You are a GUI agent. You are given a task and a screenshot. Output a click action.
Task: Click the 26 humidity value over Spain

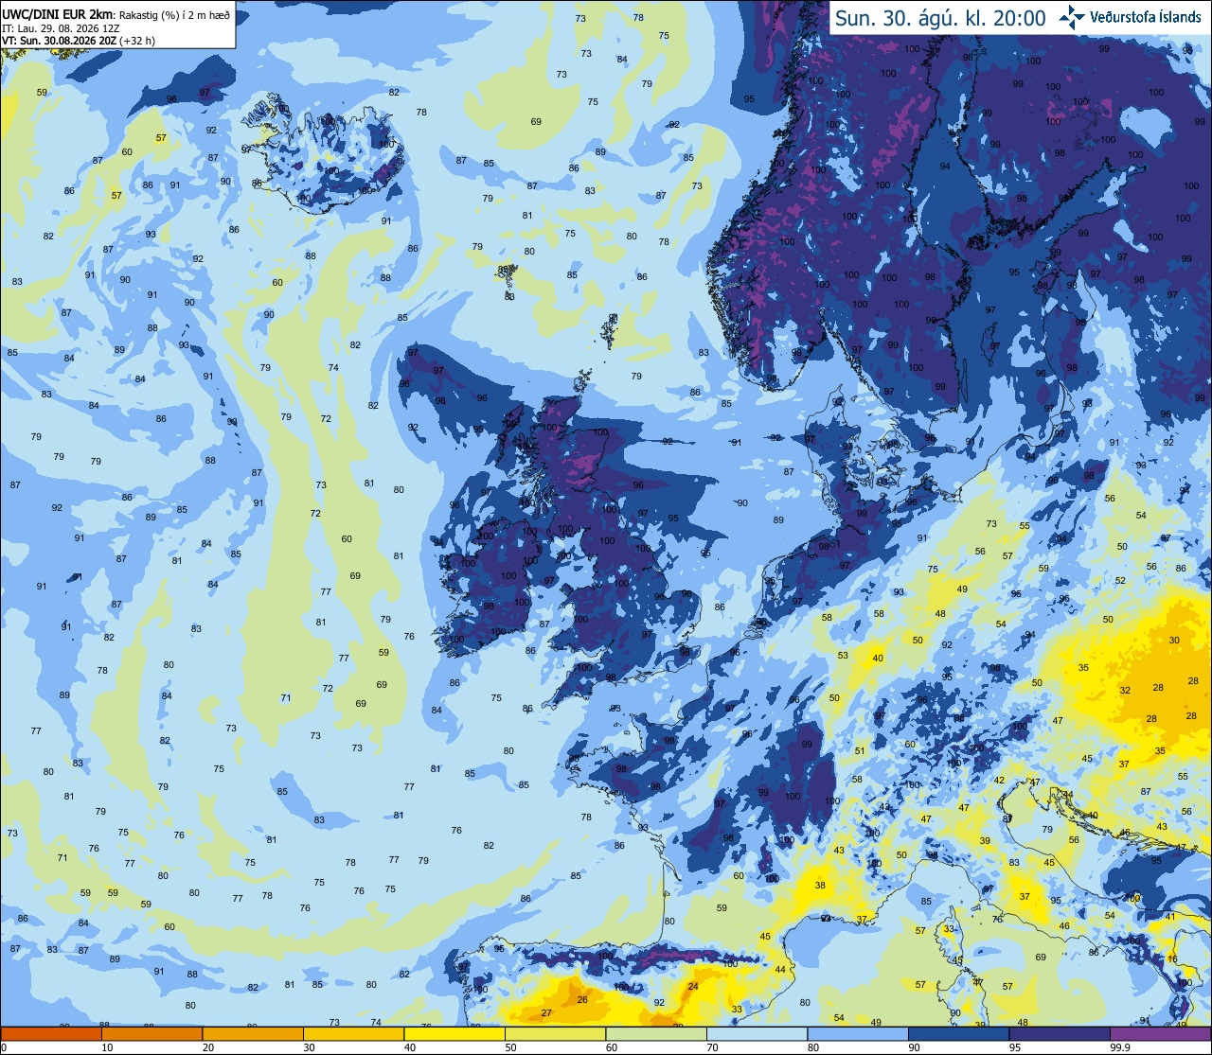tap(582, 999)
